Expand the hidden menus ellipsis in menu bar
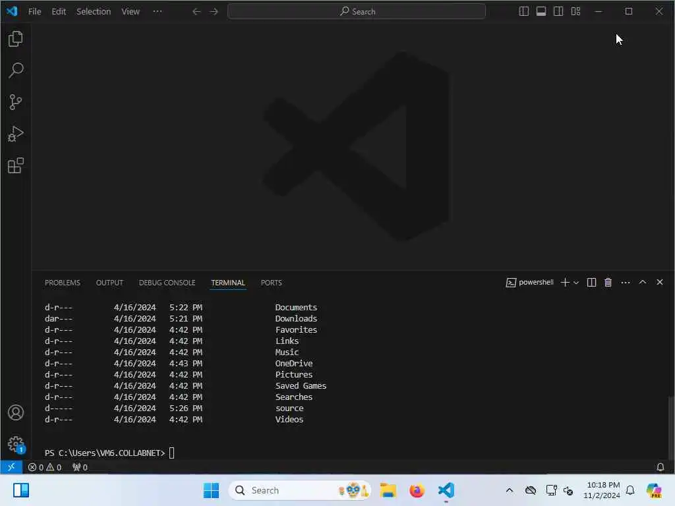675x506 pixels. [x=158, y=12]
